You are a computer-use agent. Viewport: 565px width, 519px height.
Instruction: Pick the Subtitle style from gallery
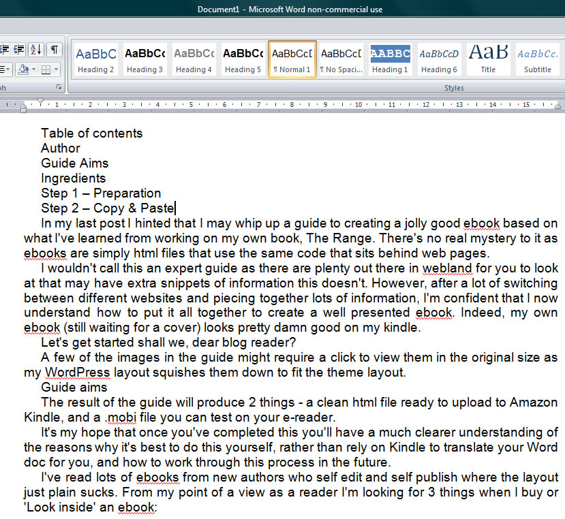point(537,59)
